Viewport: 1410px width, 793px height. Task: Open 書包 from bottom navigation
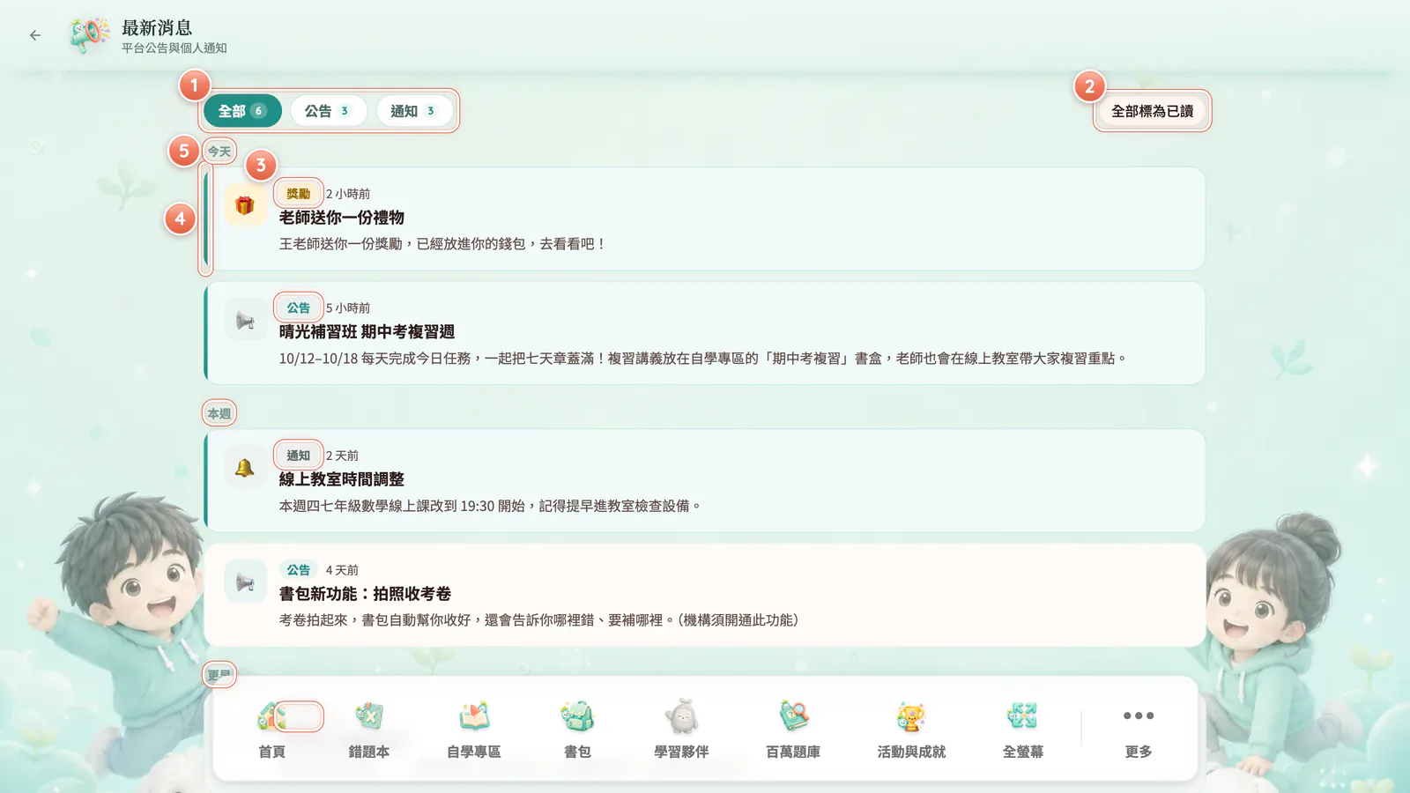[577, 730]
